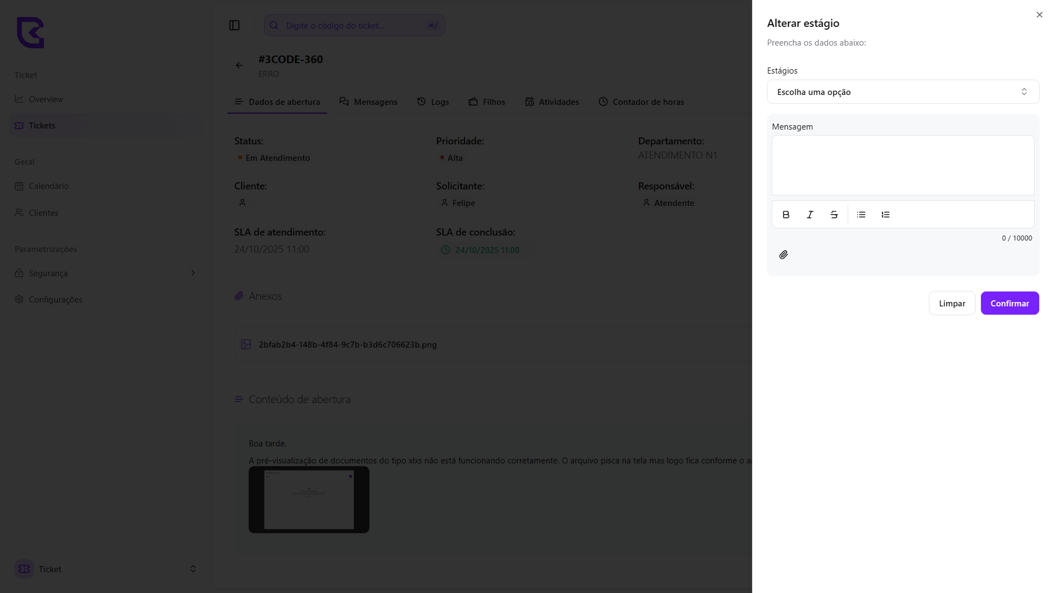This screenshot has height=593, width=1054.
Task: Click the Confirmar button
Action: click(x=1009, y=303)
